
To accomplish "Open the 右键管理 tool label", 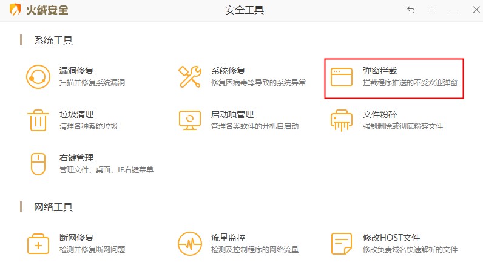I will (x=76, y=158).
